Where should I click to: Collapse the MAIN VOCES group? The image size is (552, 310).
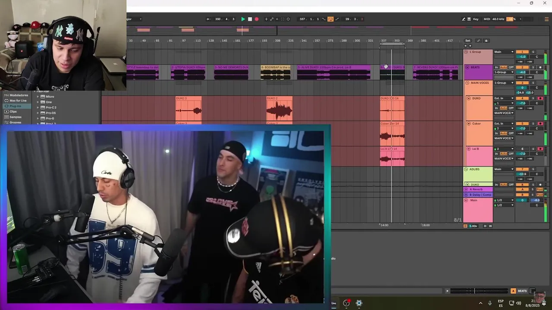click(467, 83)
